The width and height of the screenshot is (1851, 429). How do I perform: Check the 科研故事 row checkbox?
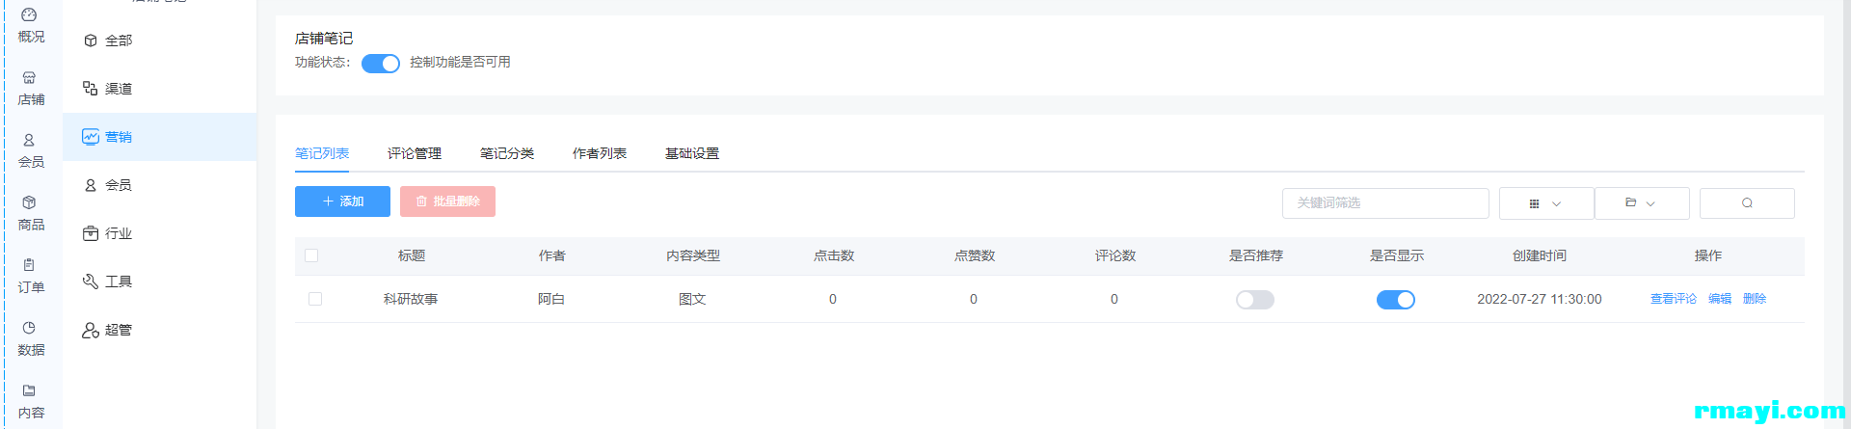(315, 299)
